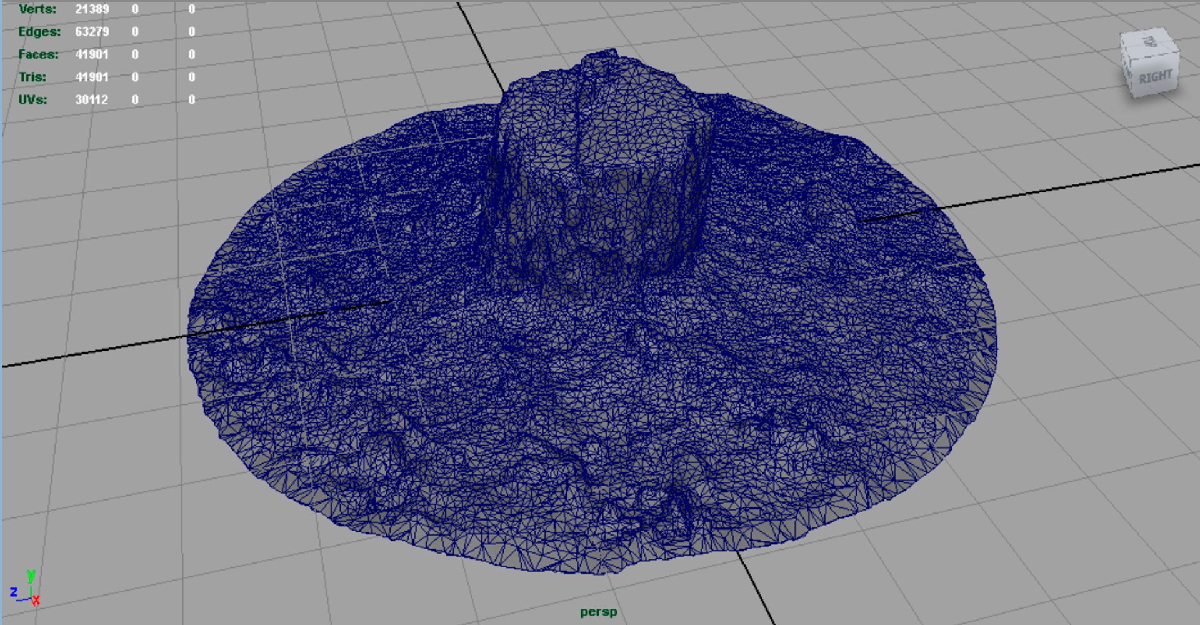Viewport: 1200px width, 625px height.
Task: Click the 'Verts:' label in the heads-up display
Action: pos(37,9)
